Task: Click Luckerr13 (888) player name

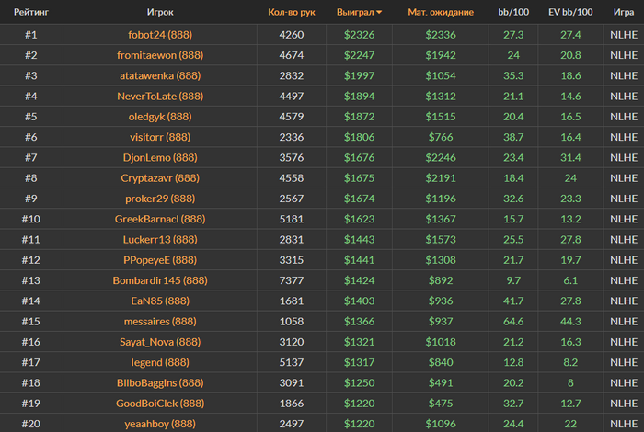Action: click(160, 240)
